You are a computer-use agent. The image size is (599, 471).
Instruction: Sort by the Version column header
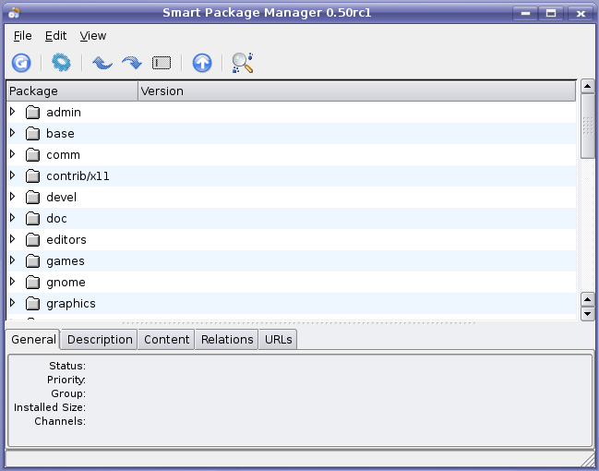356,91
